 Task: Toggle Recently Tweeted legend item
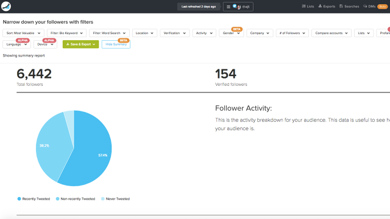click(34, 199)
